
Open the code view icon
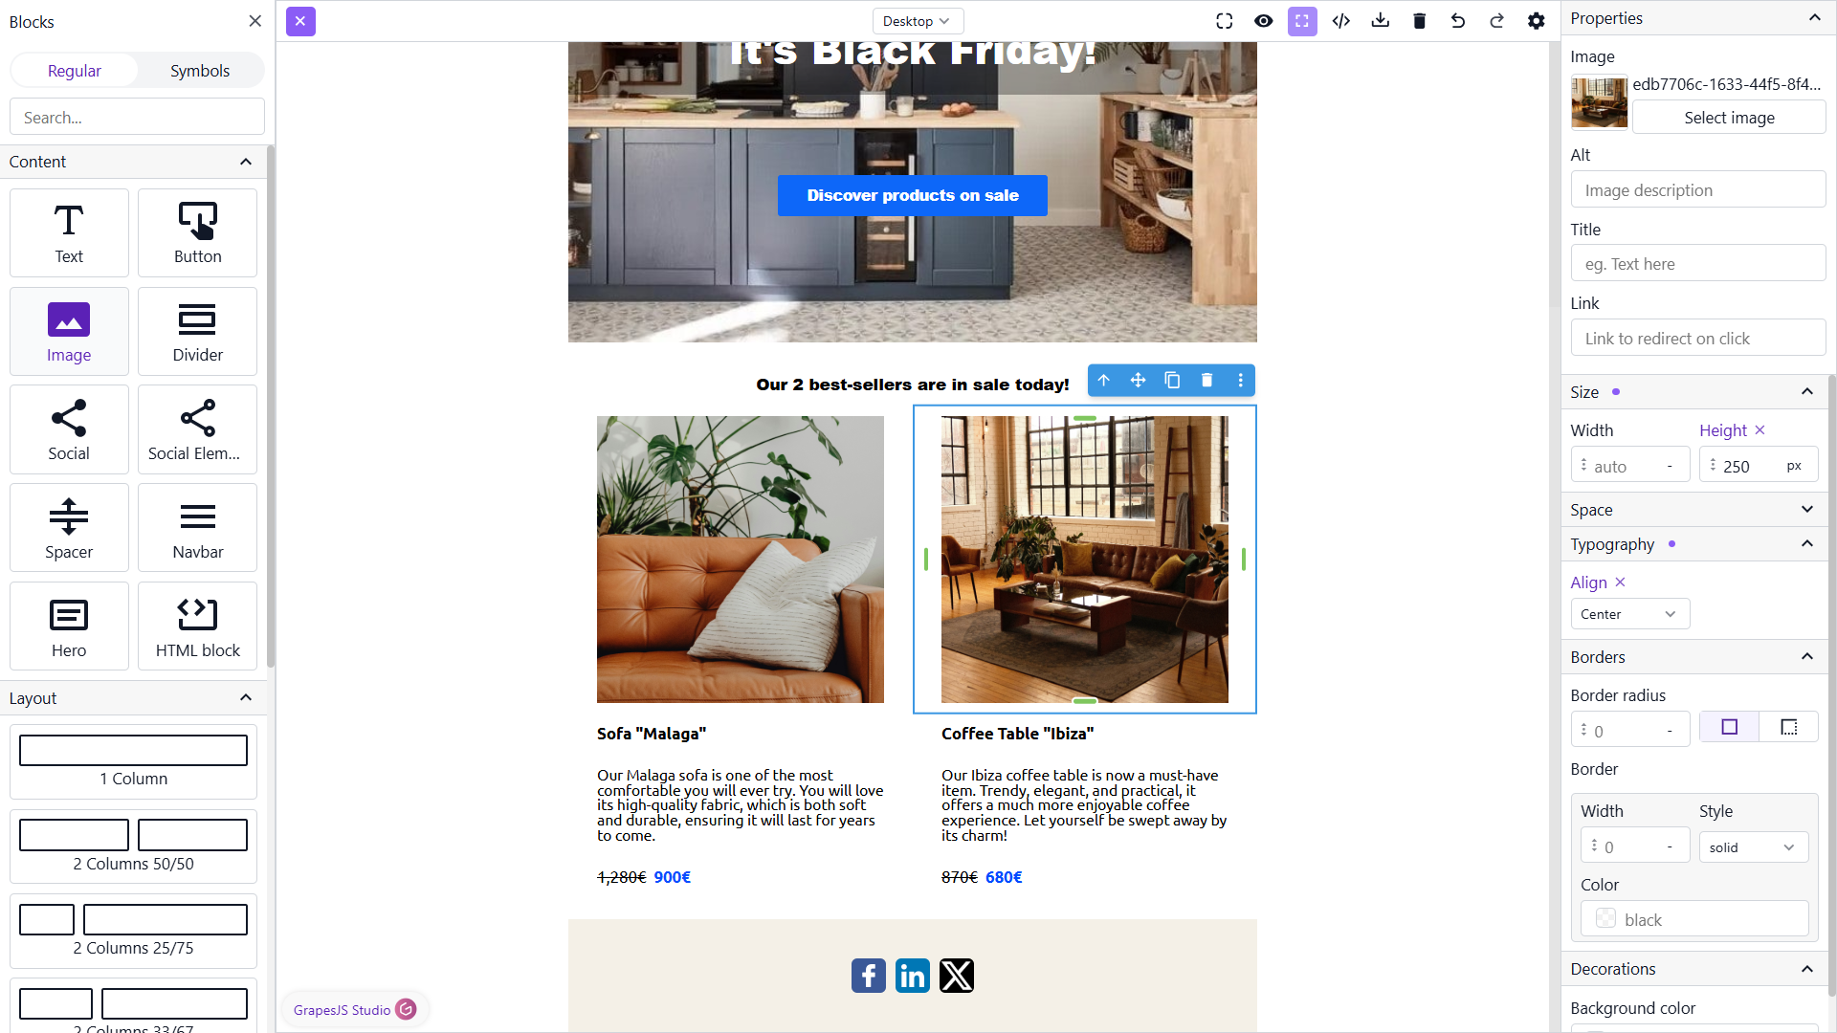click(x=1341, y=21)
